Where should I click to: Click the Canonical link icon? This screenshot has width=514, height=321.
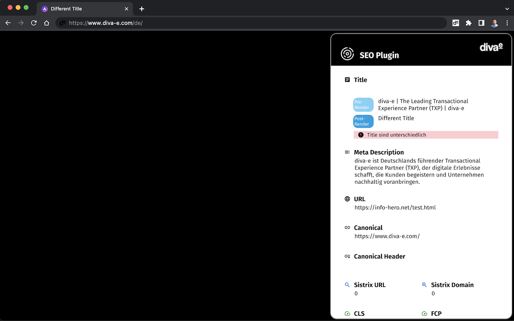point(347,228)
